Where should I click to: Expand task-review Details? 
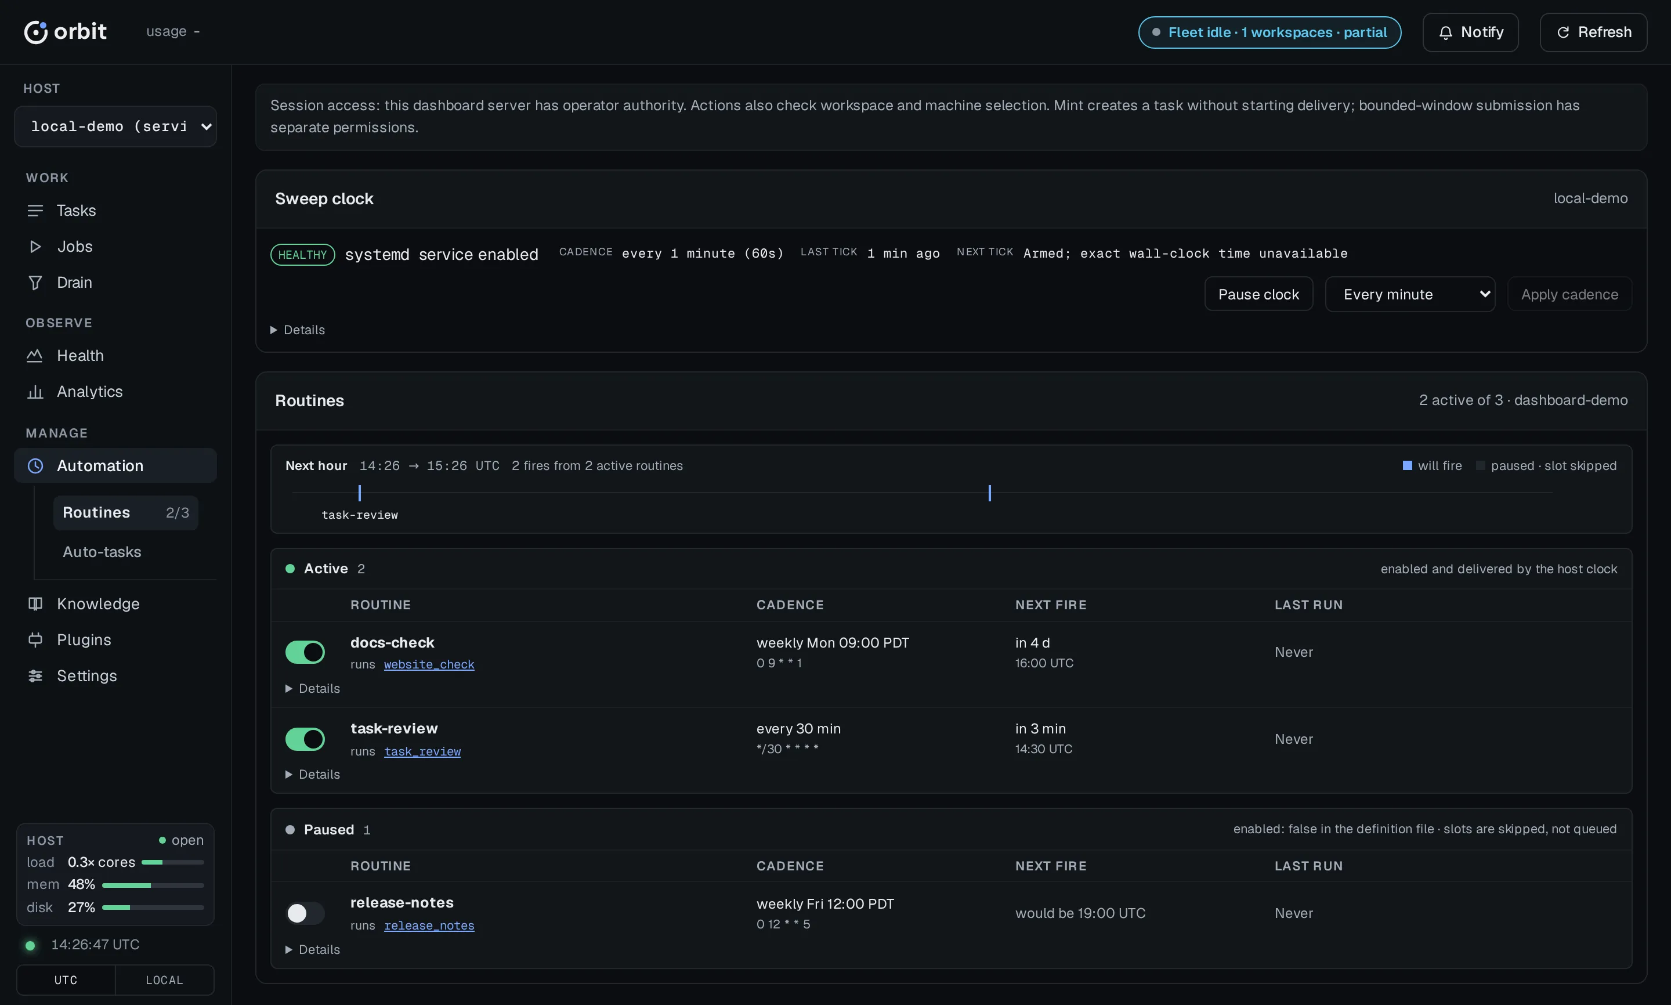click(313, 774)
